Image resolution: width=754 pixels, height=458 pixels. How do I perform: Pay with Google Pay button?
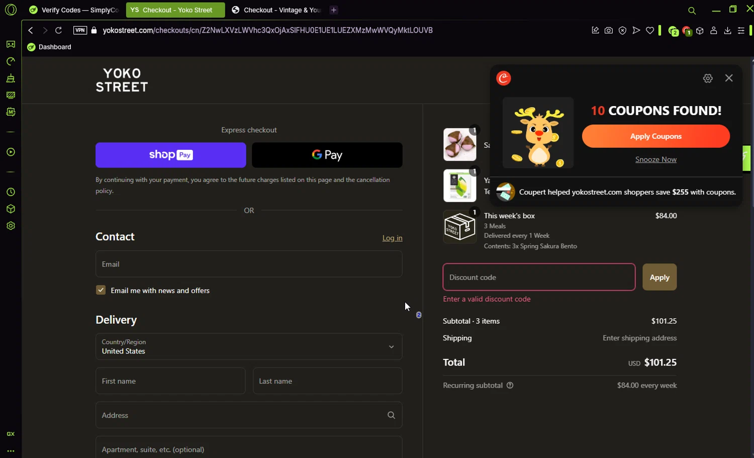point(327,155)
